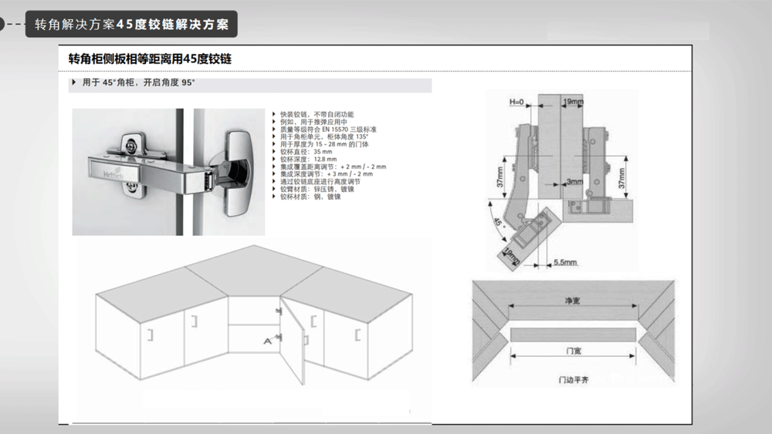772x434 pixels.
Task: Select the title '转角柜侧板相等距离用45度铰链'
Action: click(151, 59)
